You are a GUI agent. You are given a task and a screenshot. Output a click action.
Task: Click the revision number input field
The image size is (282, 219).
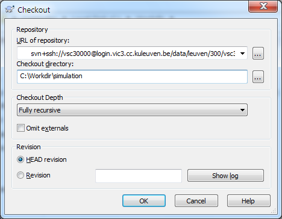pos(139,176)
